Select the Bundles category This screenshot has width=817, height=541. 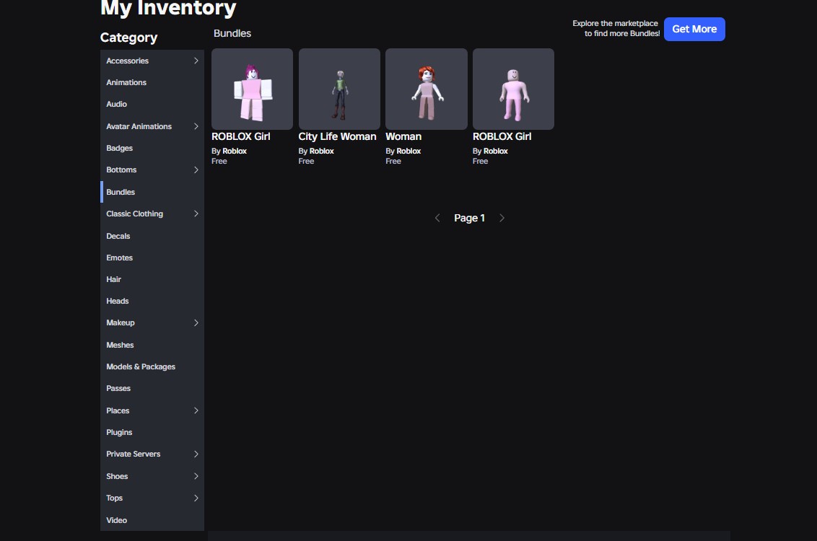[x=152, y=192]
